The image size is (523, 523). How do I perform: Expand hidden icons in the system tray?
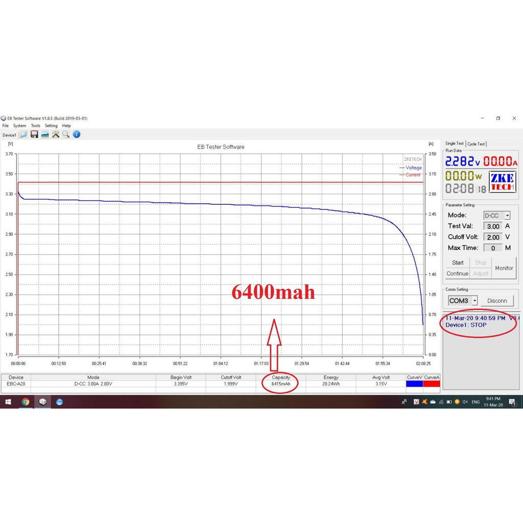(403, 402)
